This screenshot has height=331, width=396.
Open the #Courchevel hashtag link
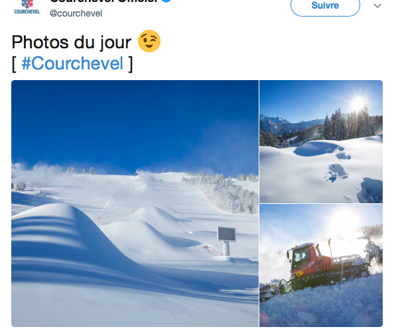[72, 64]
